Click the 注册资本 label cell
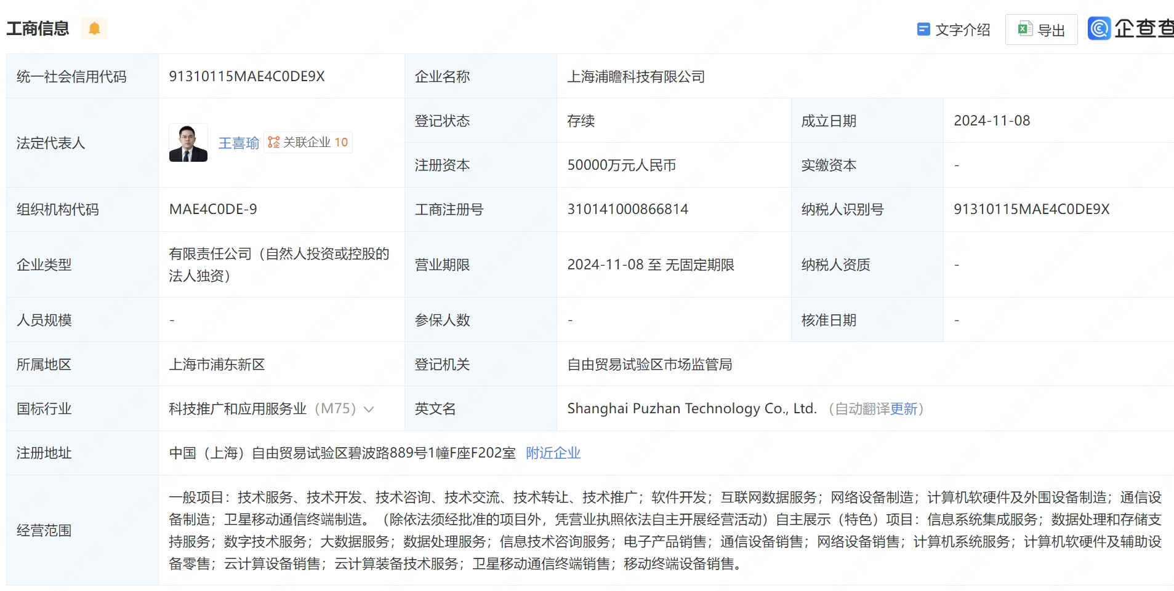The width and height of the screenshot is (1174, 591). 481,165
